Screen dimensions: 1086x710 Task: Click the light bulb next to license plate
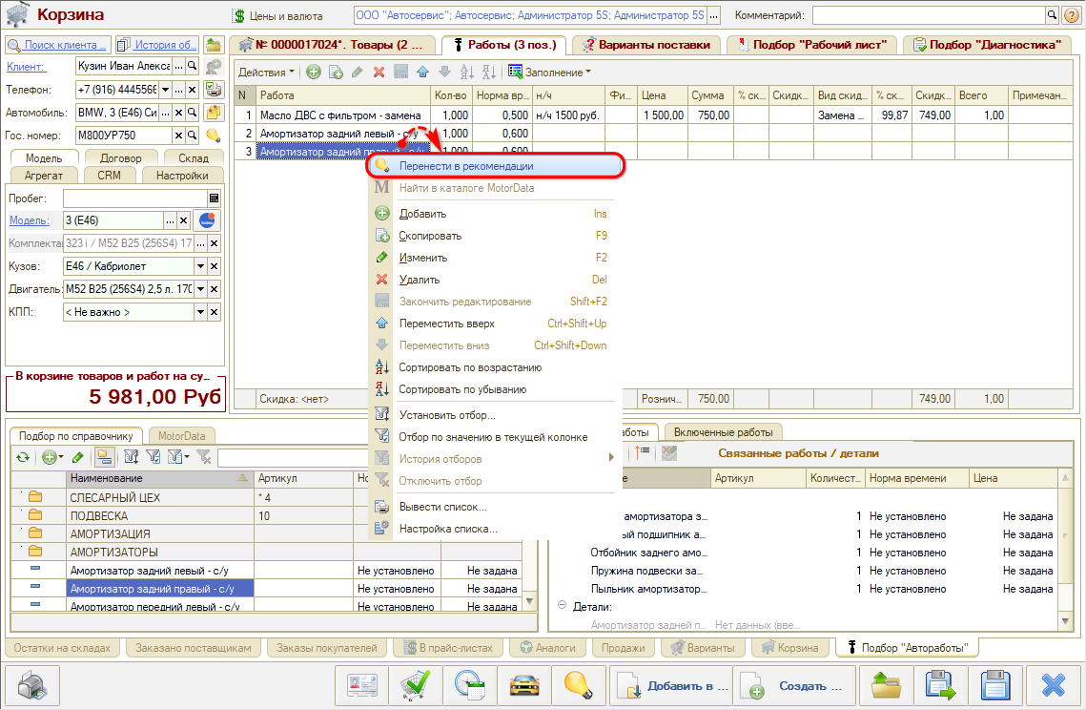[214, 136]
